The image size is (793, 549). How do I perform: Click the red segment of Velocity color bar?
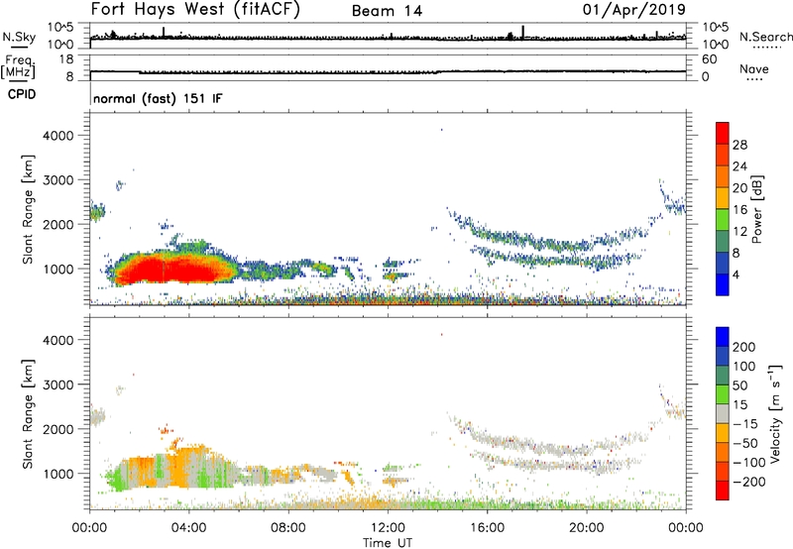(723, 491)
